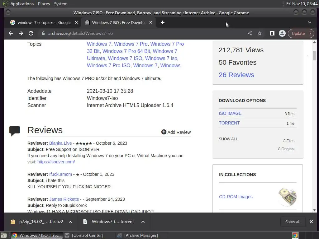Open the Chrome profile avatar
The height and width of the screenshot is (239, 319).
(x=282, y=33)
